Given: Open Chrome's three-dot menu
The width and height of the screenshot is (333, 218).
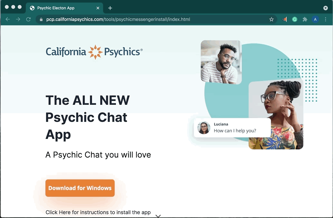Looking at the screenshot, I should click(x=326, y=19).
